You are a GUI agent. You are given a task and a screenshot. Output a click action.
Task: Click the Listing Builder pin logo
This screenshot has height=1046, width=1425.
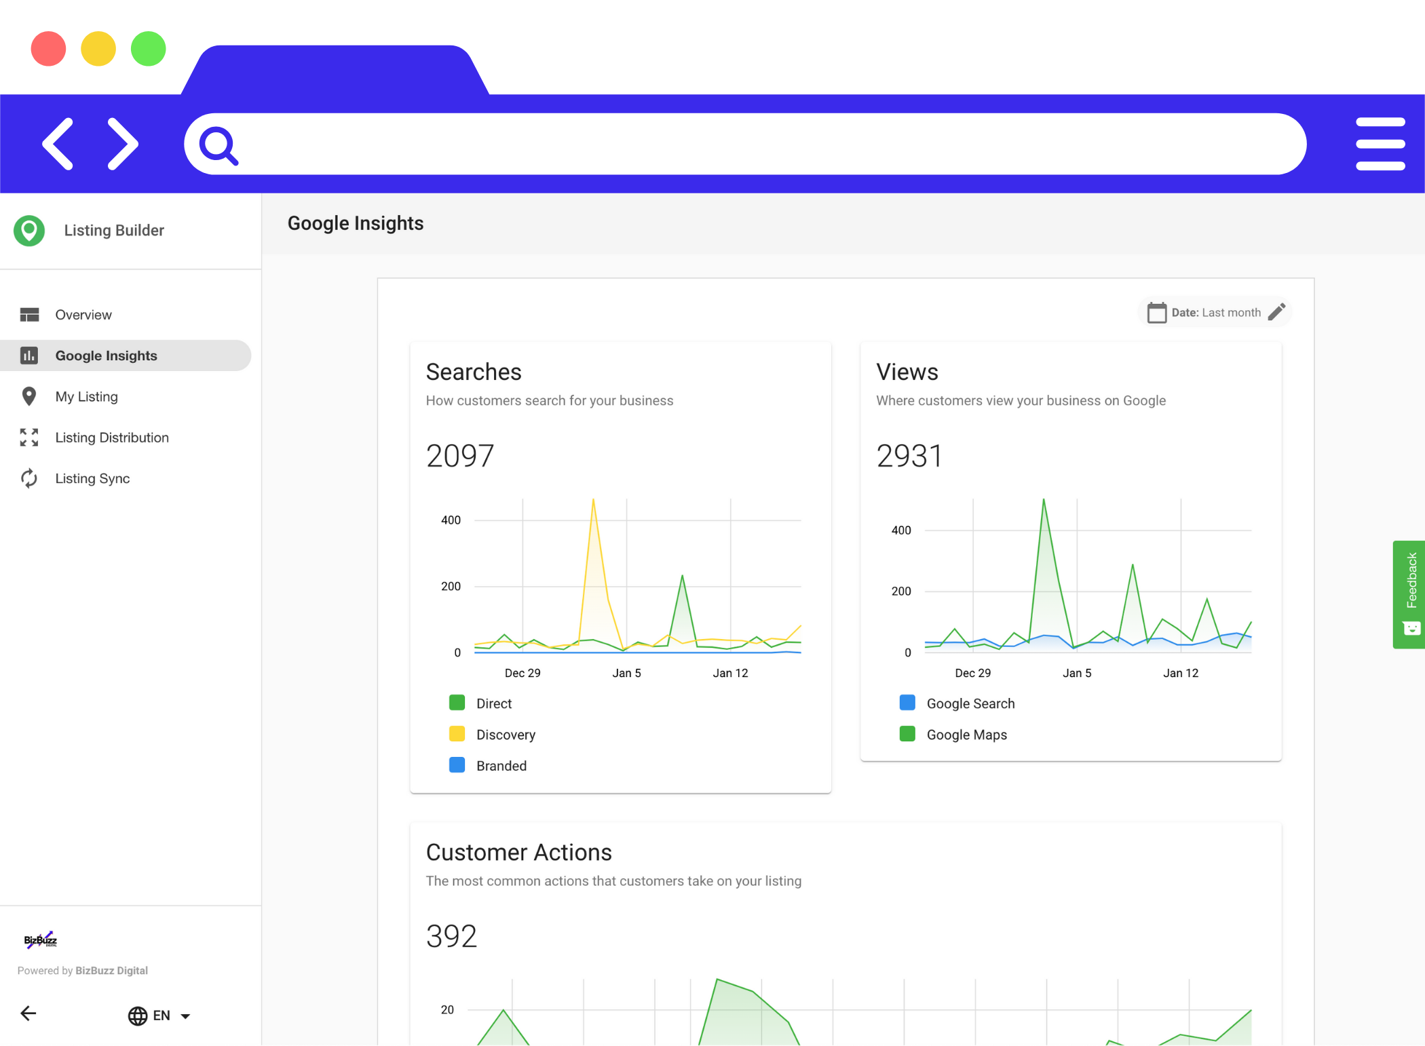29,231
